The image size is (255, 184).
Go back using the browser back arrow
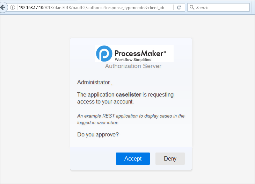click(x=3, y=7)
